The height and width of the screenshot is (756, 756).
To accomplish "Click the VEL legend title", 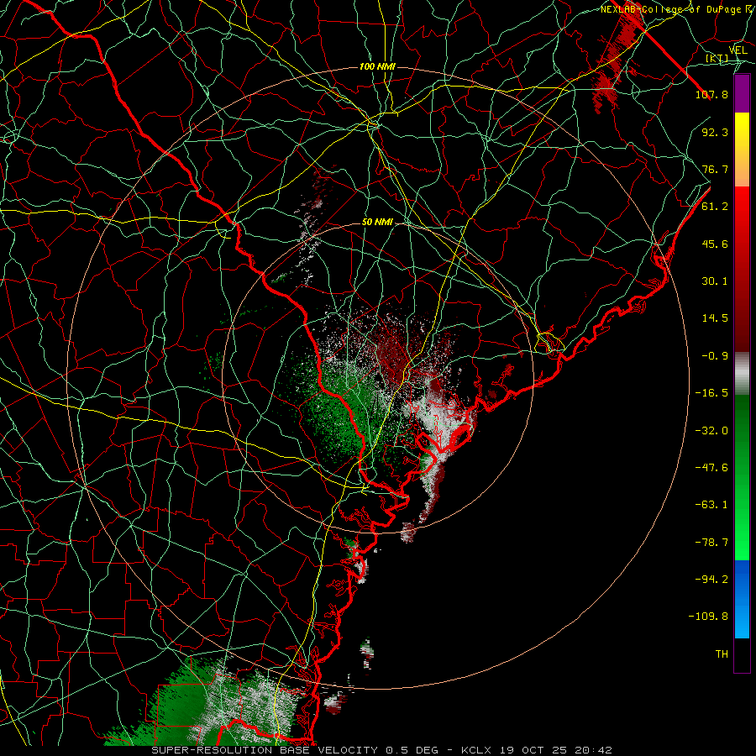I will click(738, 50).
